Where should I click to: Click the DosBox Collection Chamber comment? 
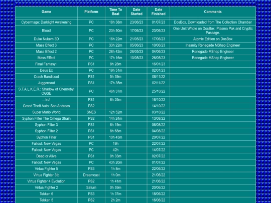[213, 22]
